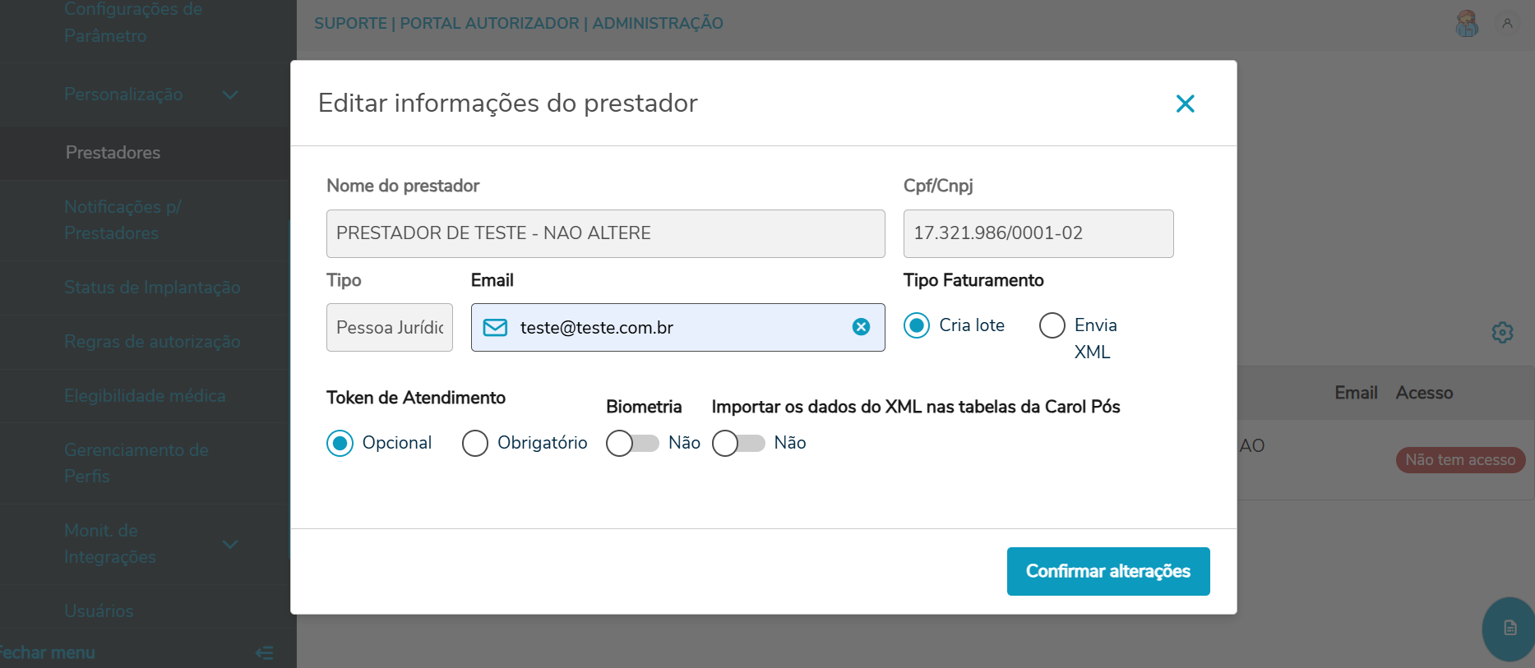Open the settings gear icon
This screenshot has height=668, width=1535.
pyautogui.click(x=1502, y=333)
